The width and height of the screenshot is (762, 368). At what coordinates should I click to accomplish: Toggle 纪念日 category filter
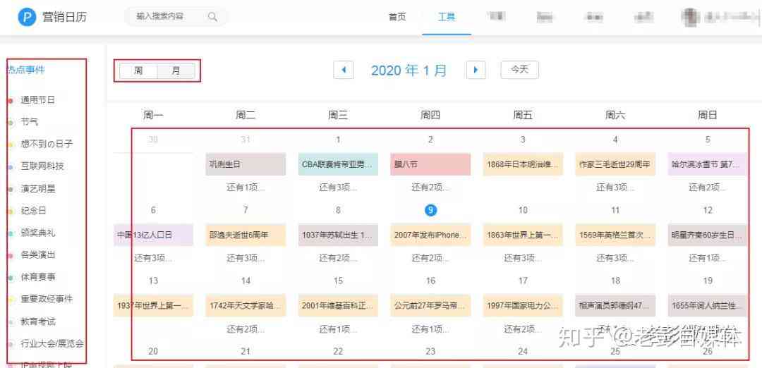point(33,211)
